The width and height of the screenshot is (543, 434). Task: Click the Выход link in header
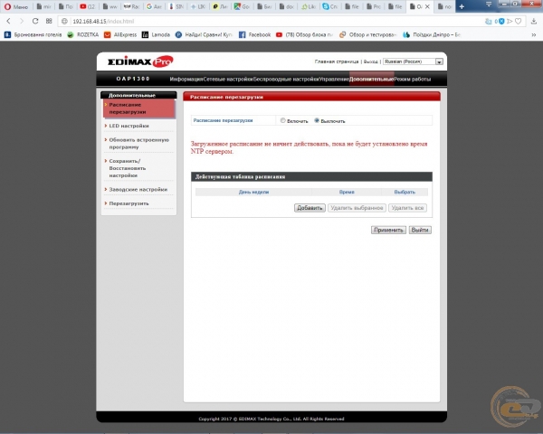370,61
